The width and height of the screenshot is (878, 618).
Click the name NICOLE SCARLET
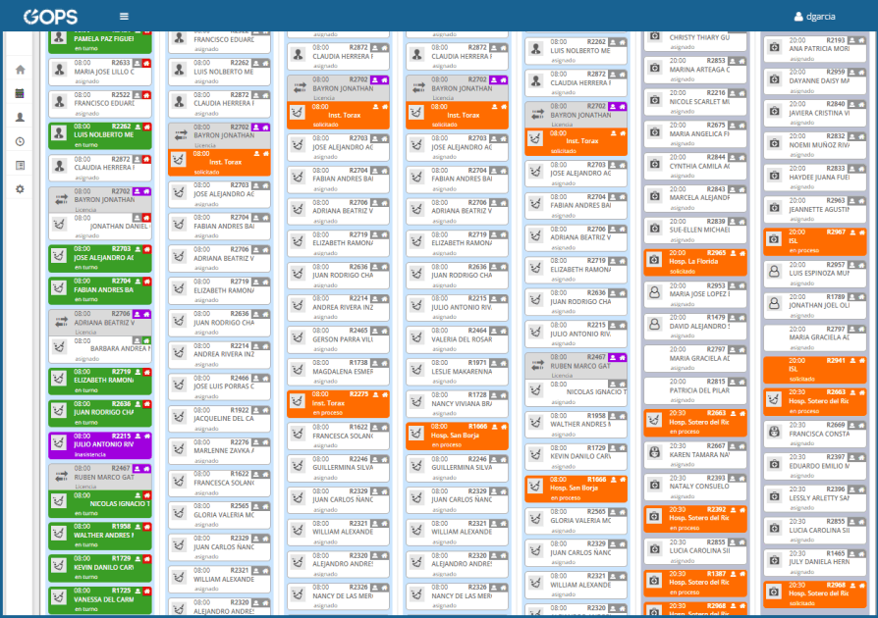699,102
